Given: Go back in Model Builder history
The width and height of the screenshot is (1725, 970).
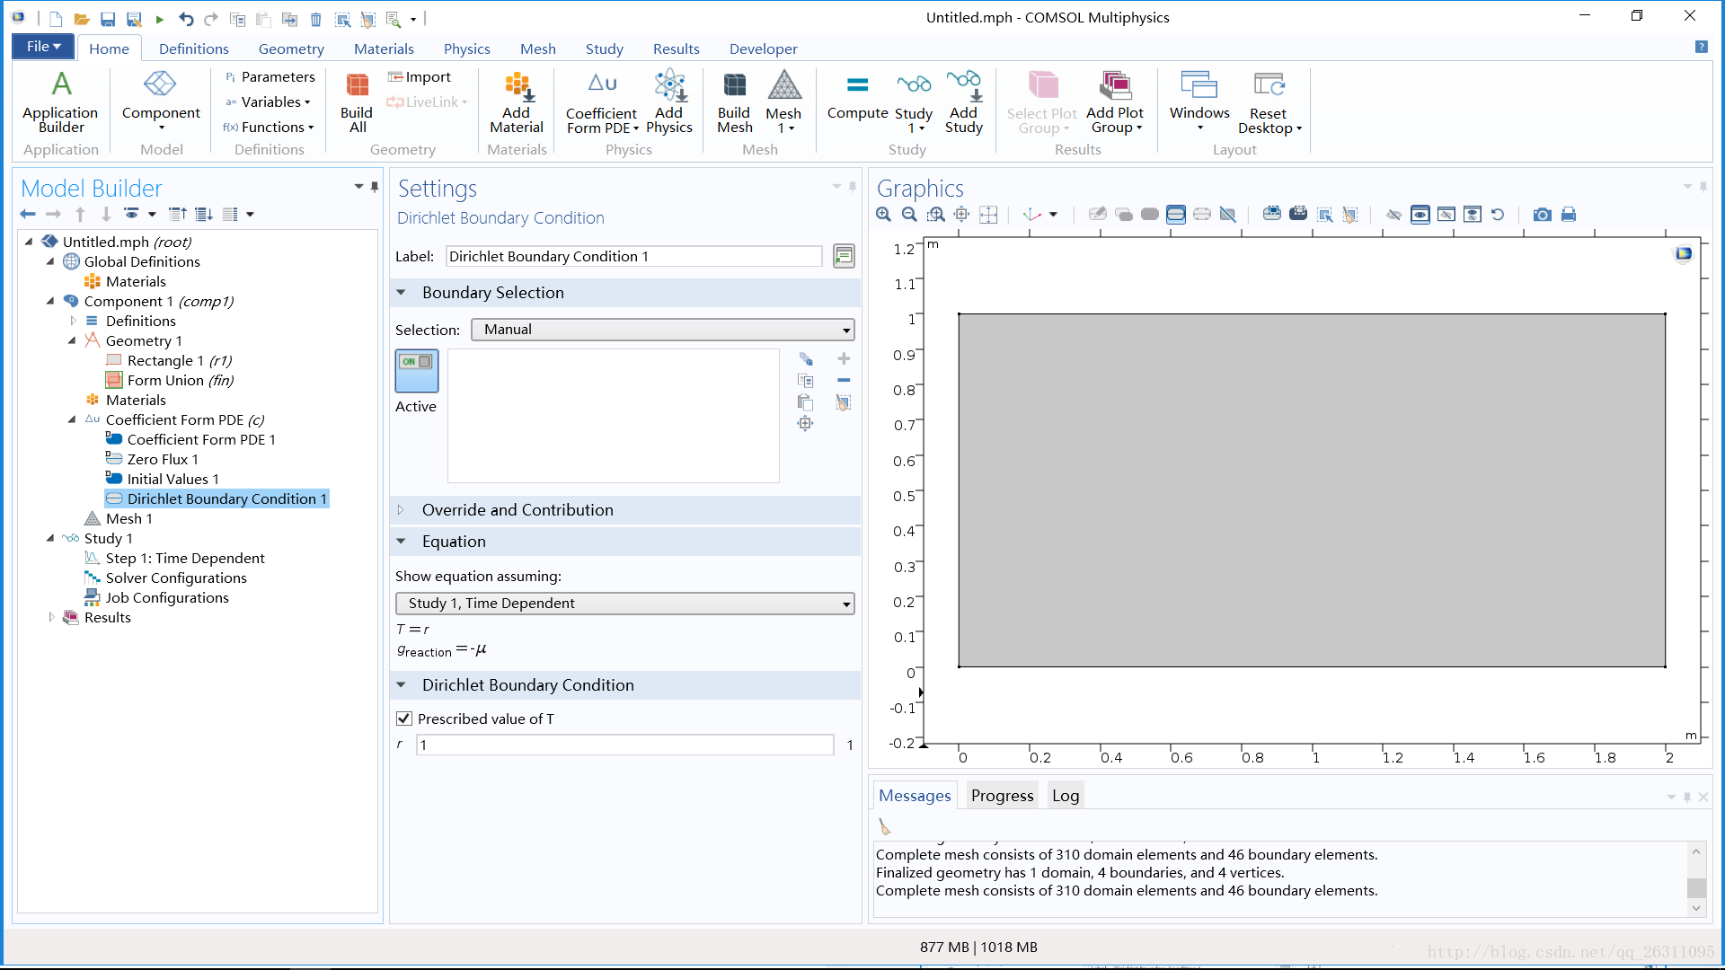Looking at the screenshot, I should coord(28,214).
